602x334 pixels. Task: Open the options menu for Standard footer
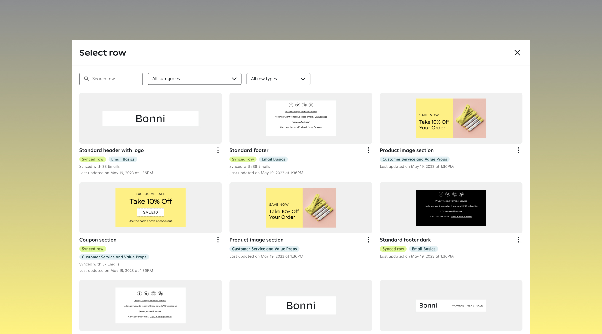[x=368, y=150]
